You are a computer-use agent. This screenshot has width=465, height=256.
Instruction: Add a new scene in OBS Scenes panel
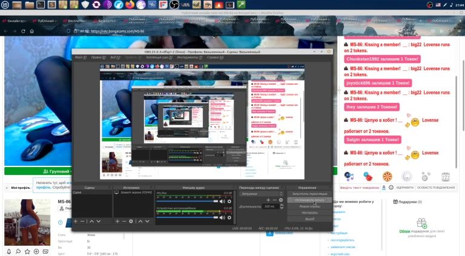pyautogui.click(x=75, y=222)
